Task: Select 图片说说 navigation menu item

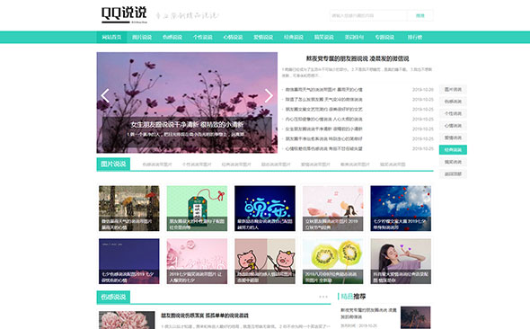Action: click(x=142, y=37)
